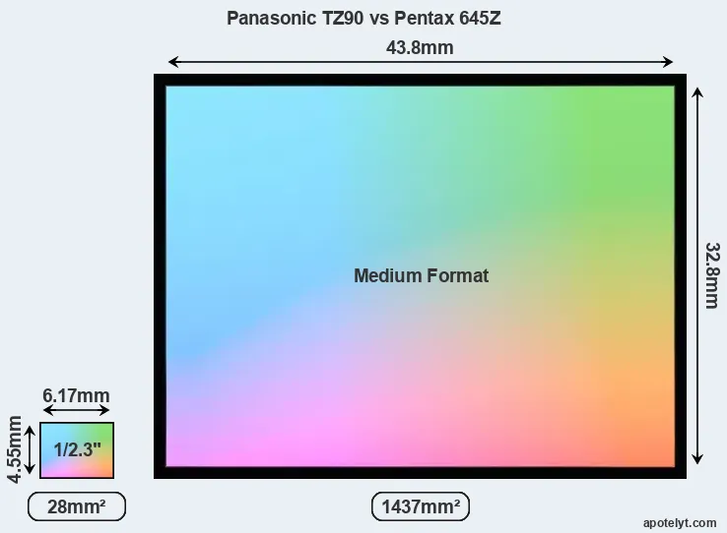Image resolution: width=727 pixels, height=533 pixels.
Task: Click the '32.8mm' height label
Action: 712,275
